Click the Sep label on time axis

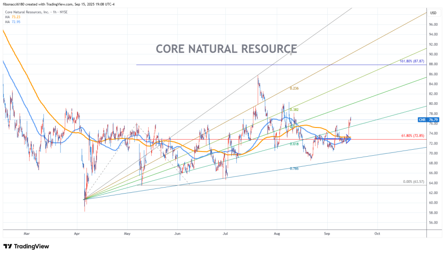pos(327,234)
